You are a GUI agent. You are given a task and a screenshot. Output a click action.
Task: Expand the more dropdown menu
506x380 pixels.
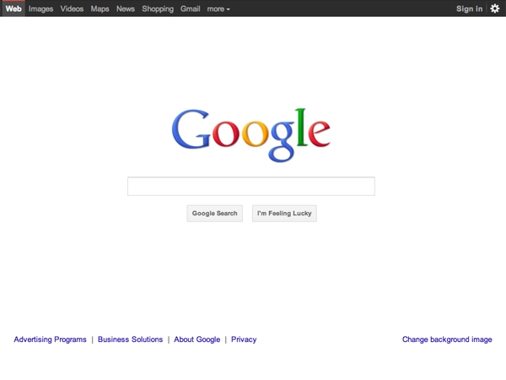218,9
